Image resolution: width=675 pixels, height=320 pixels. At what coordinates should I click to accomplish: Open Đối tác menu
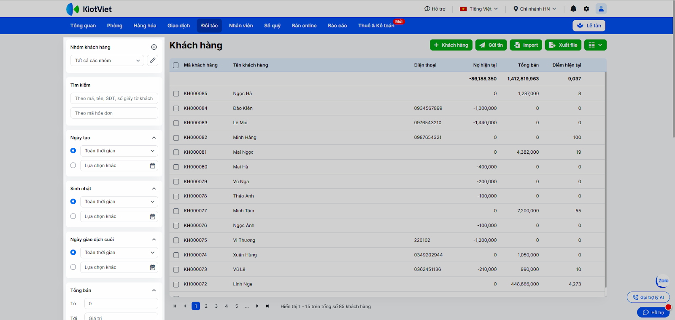pyautogui.click(x=210, y=26)
